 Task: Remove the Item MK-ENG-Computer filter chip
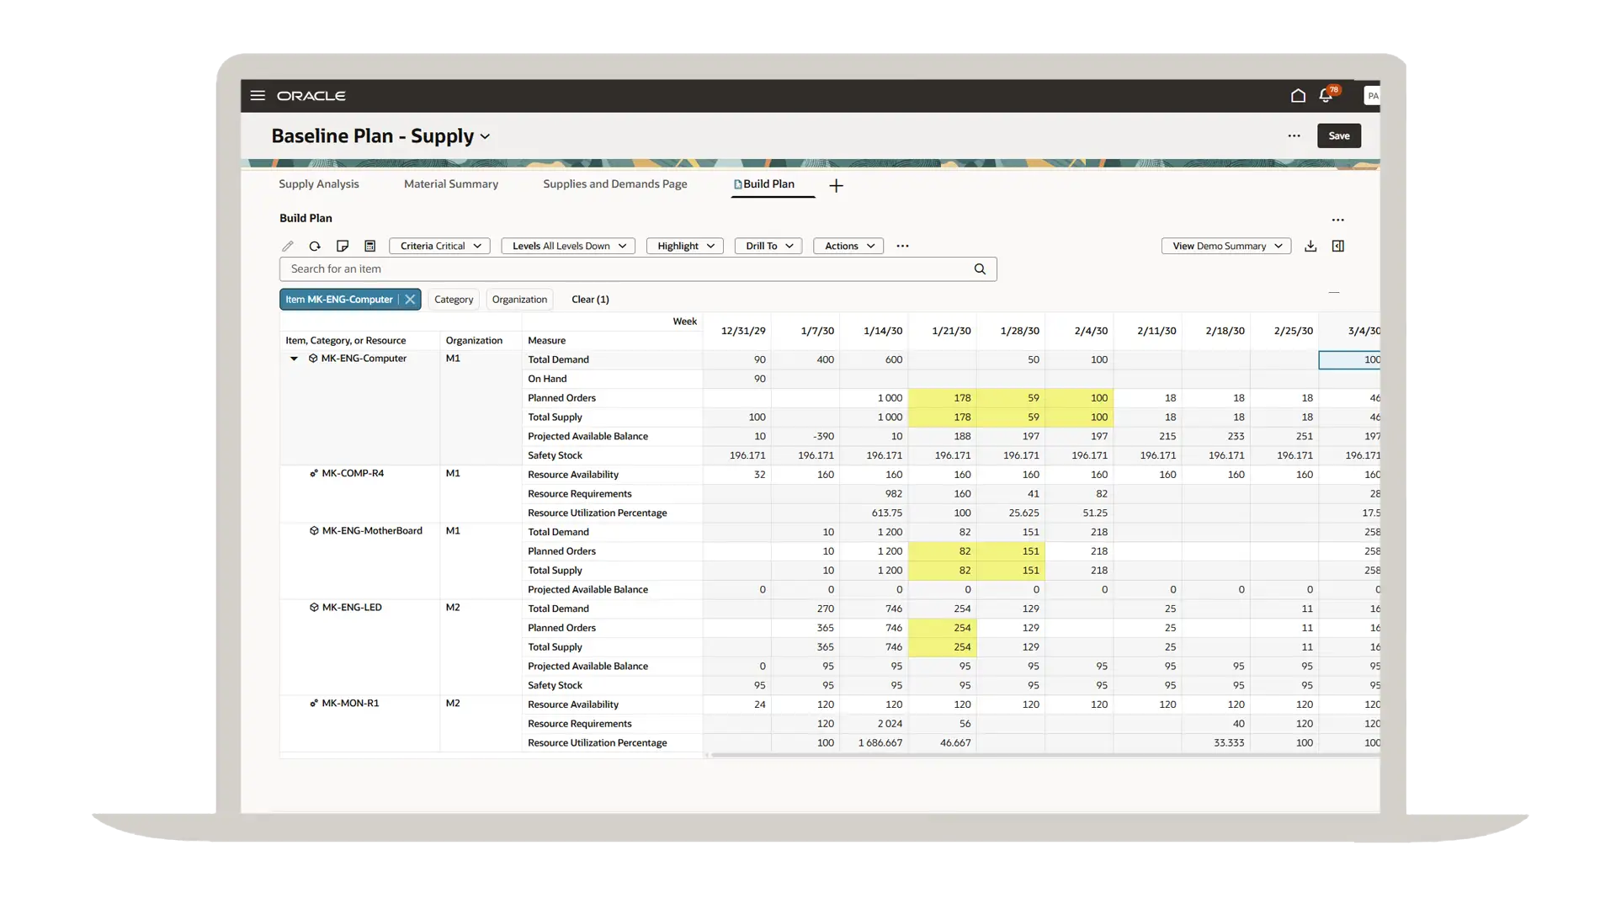[x=410, y=300]
